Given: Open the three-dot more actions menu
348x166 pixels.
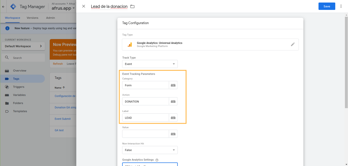Looking at the screenshot, I should [x=341, y=6].
